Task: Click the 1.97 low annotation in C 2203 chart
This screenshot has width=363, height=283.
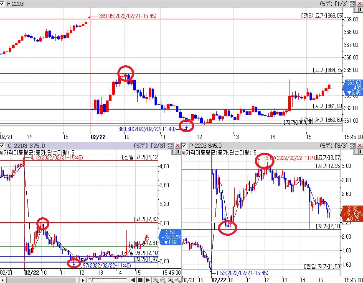Action: point(105,265)
